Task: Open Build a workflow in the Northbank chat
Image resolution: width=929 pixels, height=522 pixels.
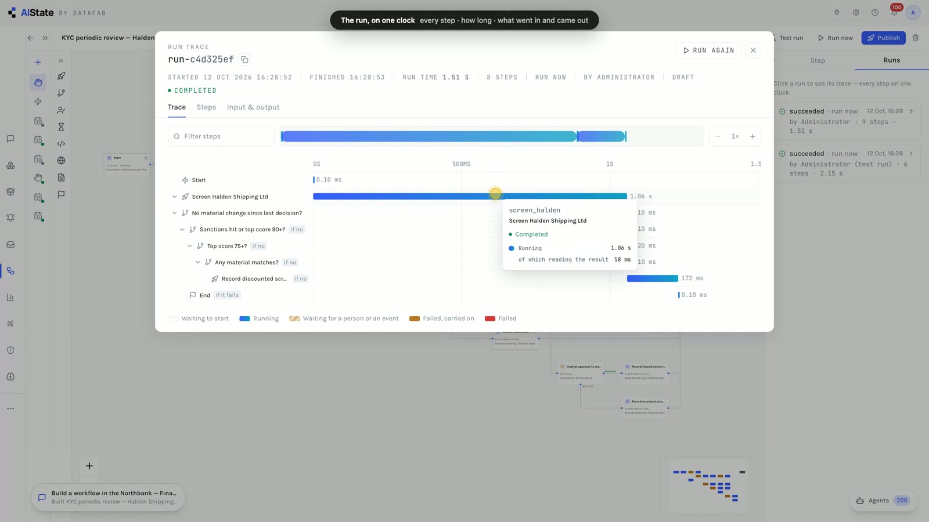Action: [x=109, y=497]
